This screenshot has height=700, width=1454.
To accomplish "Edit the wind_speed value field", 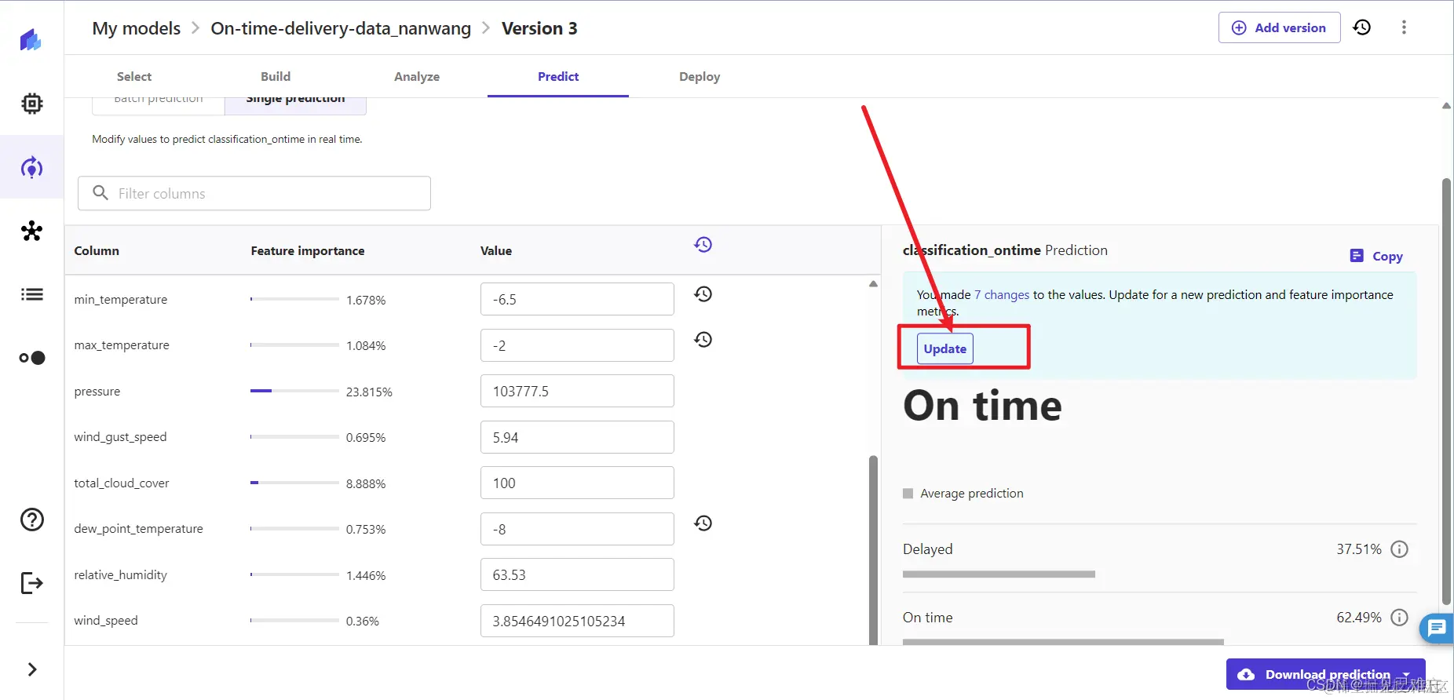I will tap(577, 621).
